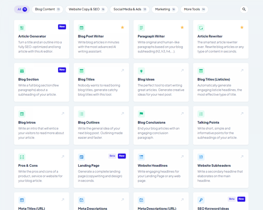Click the arrow on Meta Descriptions (URL) card
Image resolution: width=263 pixels, height=210 pixels.
182,199
